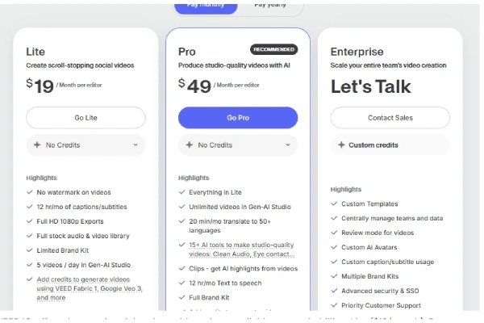Screen dimensions: 484x323
Task: Click the checkmark next to Full HD 1080p Exports
Action: [x=29, y=221]
